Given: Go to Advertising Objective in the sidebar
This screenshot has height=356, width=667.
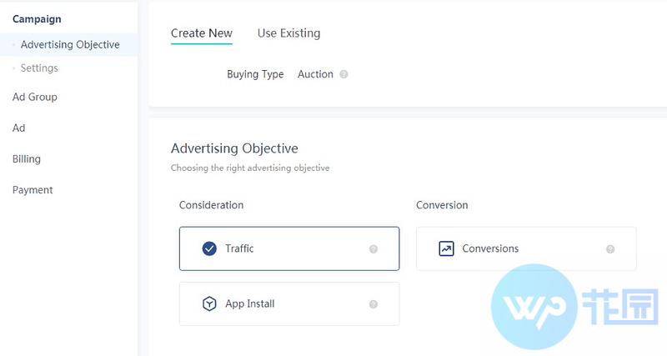Looking at the screenshot, I should point(70,45).
